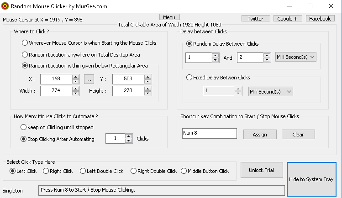Screen dimensions: 342x198
Task: Increase the X coordinate with up arrow
Action: pyautogui.click(x=76, y=77)
